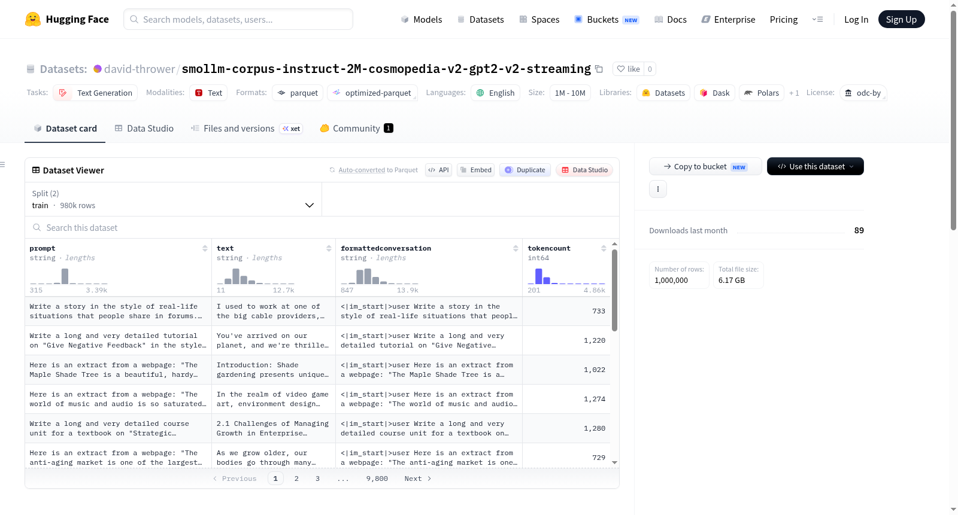This screenshot has width=958, height=515.
Task: Expand the Split train dropdown
Action: tap(173, 199)
